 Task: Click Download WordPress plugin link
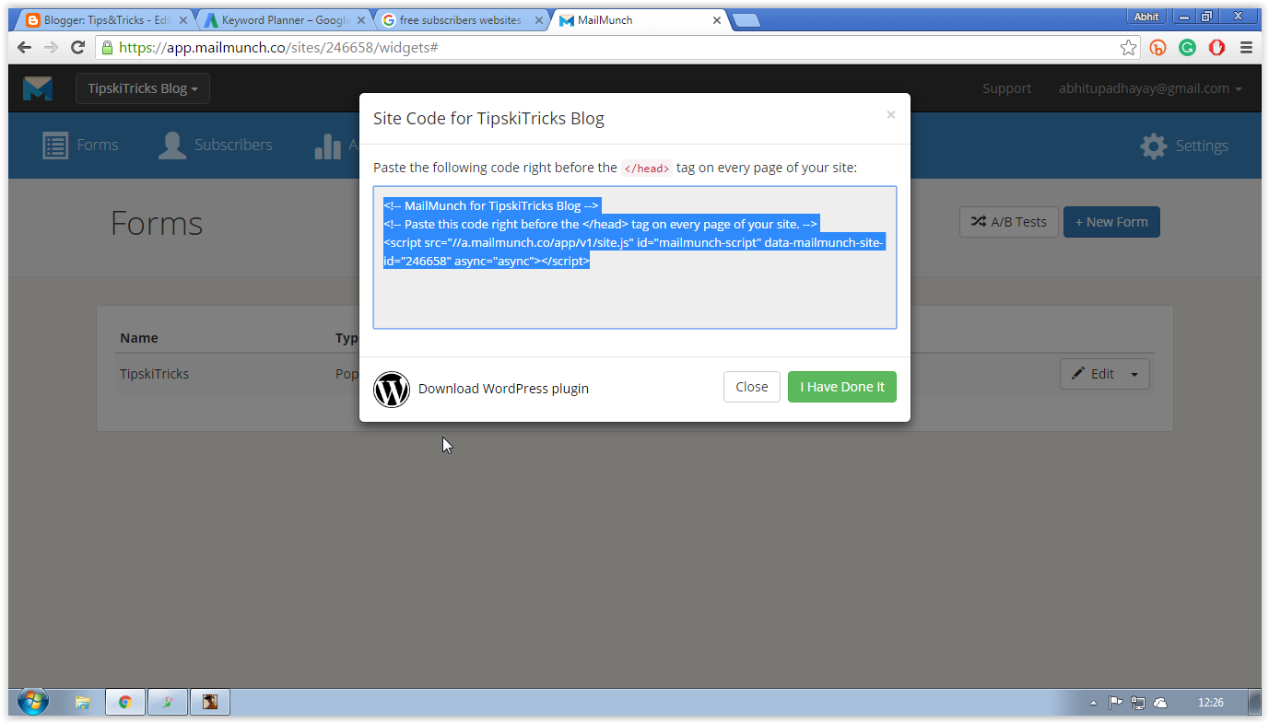(503, 389)
